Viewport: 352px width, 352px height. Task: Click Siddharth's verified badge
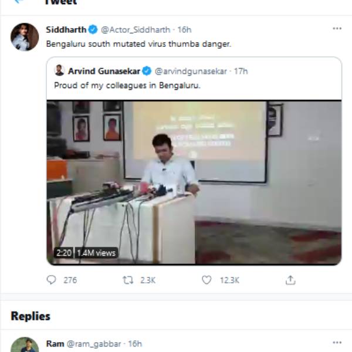pyautogui.click(x=93, y=29)
